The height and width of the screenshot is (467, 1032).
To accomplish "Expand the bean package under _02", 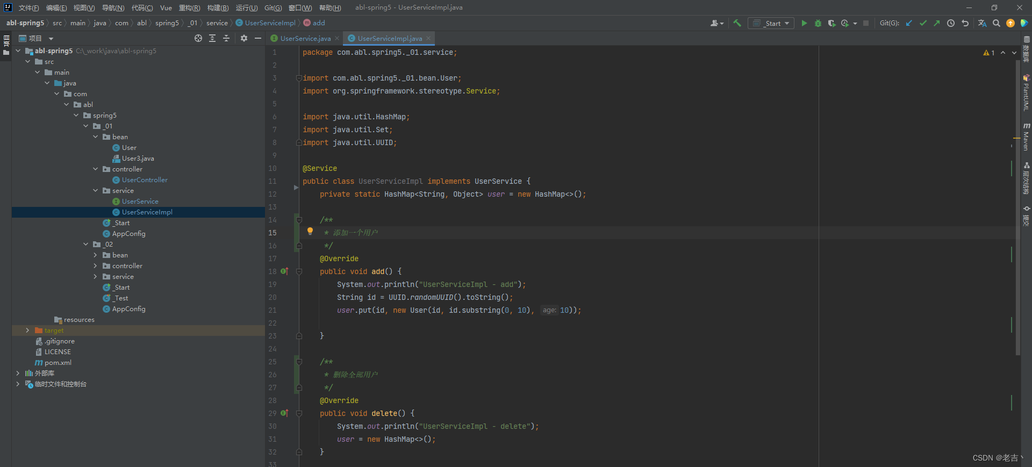I will [x=96, y=255].
